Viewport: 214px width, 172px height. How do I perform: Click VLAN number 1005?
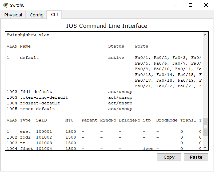(x=12, y=109)
